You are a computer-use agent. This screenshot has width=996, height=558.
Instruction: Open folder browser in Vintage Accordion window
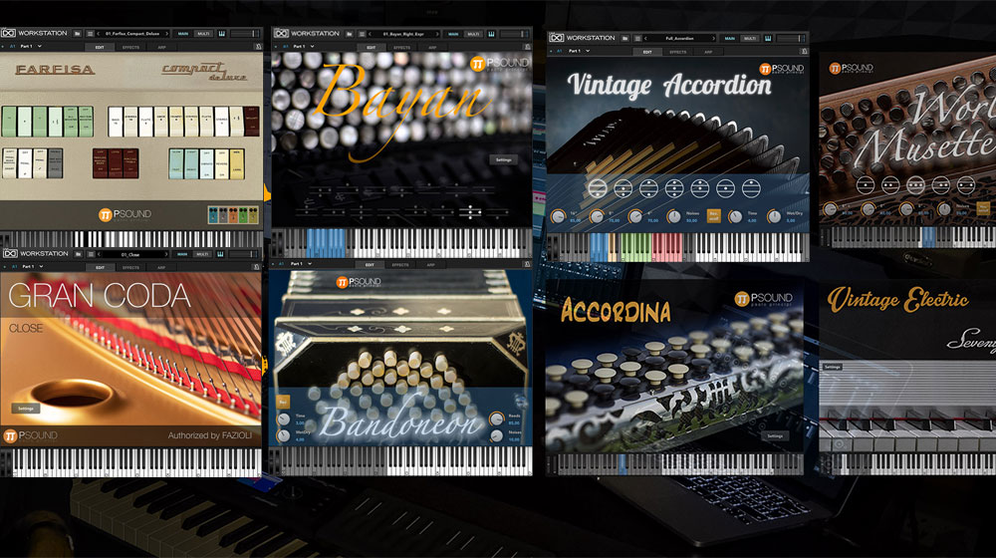[625, 38]
